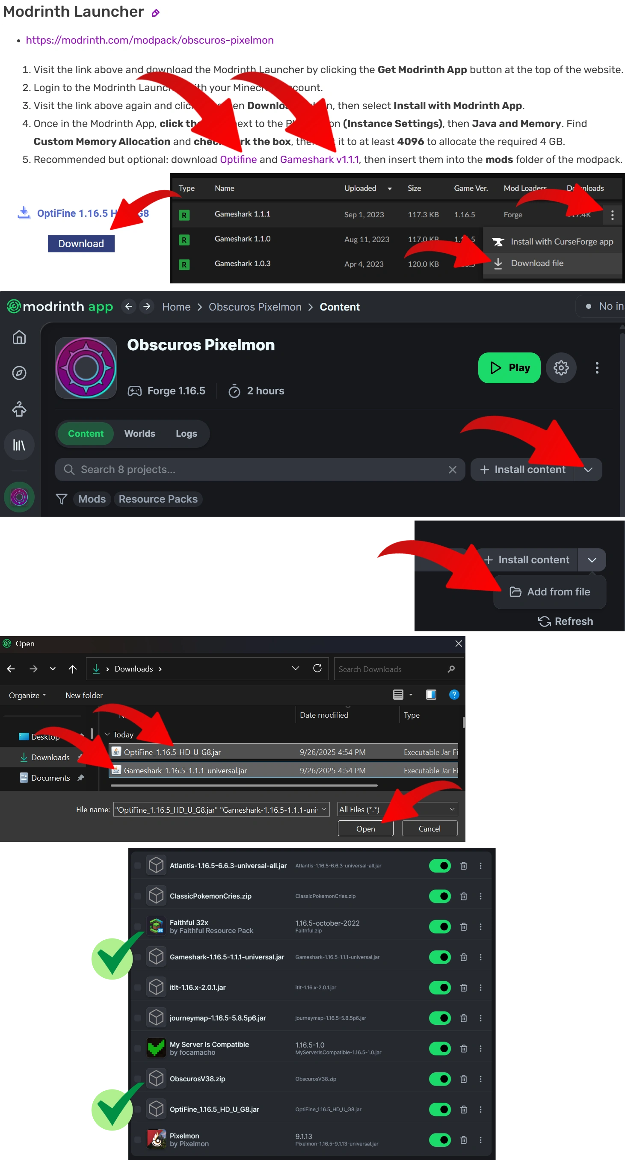Go forward with the Modrinth app forward arrow
This screenshot has height=1160, width=625.
[x=147, y=307]
